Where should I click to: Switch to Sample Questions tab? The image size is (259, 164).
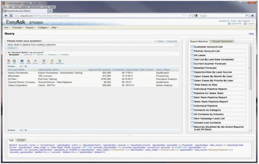(x=222, y=42)
